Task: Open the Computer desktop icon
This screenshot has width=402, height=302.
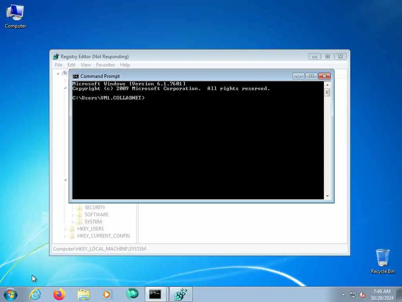Action: 15,16
